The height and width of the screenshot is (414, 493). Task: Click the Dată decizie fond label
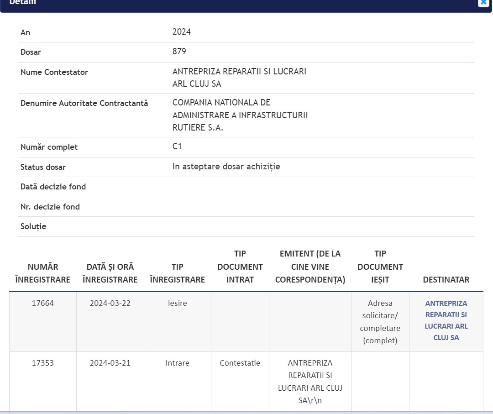53,187
